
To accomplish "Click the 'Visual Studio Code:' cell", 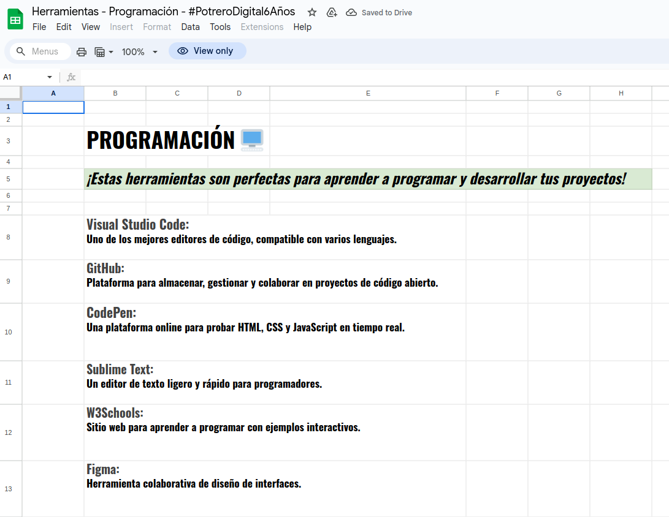I will (x=275, y=238).
